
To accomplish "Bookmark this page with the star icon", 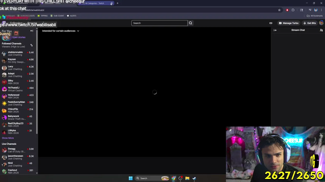I will [279, 10].
